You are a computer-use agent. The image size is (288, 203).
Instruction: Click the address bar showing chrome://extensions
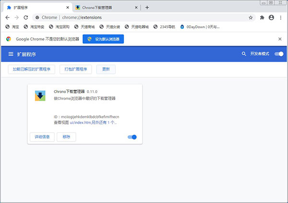(144, 17)
